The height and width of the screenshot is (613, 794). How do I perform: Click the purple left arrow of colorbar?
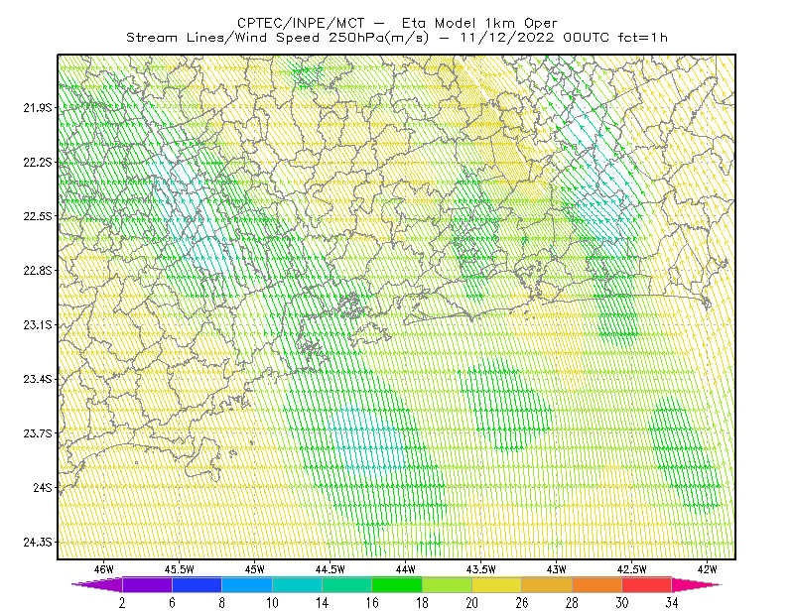(97, 584)
